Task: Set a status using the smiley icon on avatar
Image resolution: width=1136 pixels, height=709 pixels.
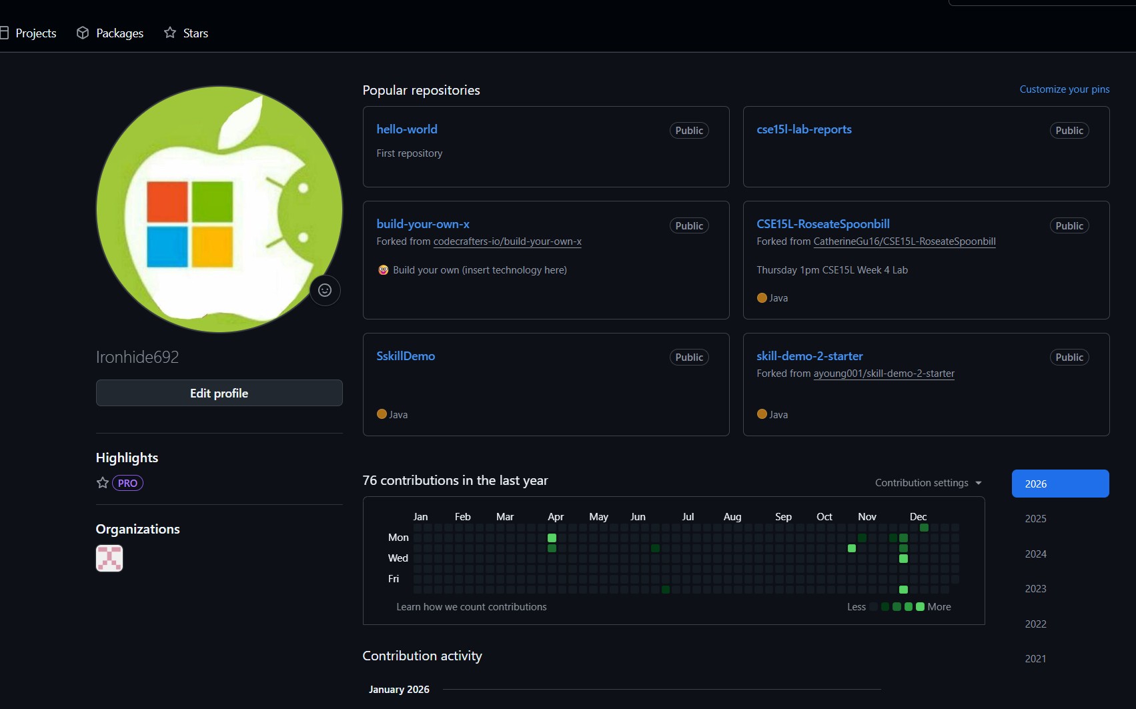Action: (325, 290)
